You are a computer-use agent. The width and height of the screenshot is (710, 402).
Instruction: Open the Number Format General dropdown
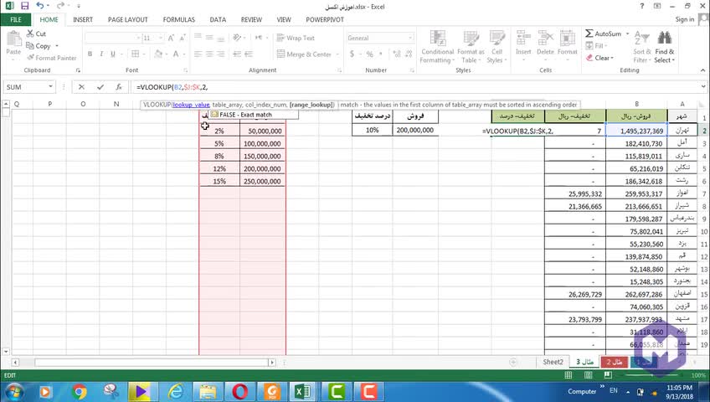(410, 38)
